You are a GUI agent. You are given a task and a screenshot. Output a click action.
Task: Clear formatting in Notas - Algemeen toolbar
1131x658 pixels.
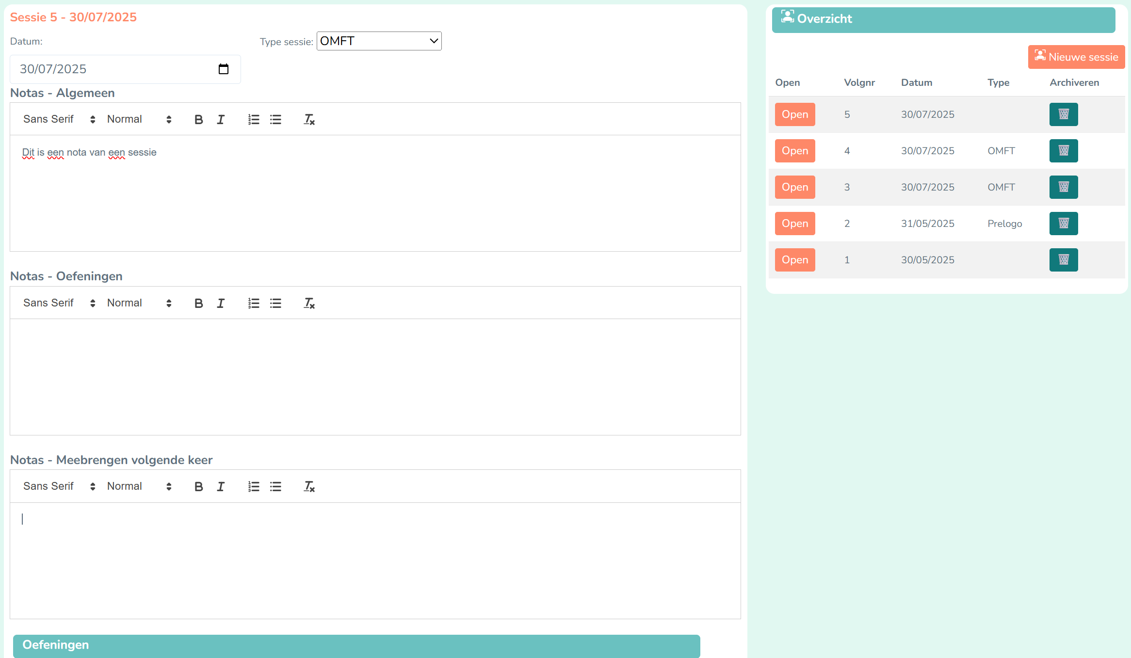[309, 119]
